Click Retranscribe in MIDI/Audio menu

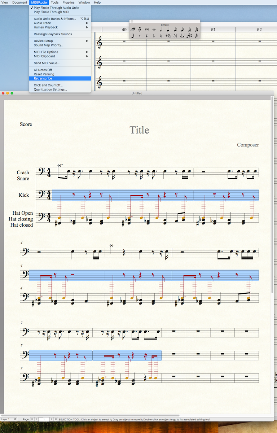pos(43,78)
